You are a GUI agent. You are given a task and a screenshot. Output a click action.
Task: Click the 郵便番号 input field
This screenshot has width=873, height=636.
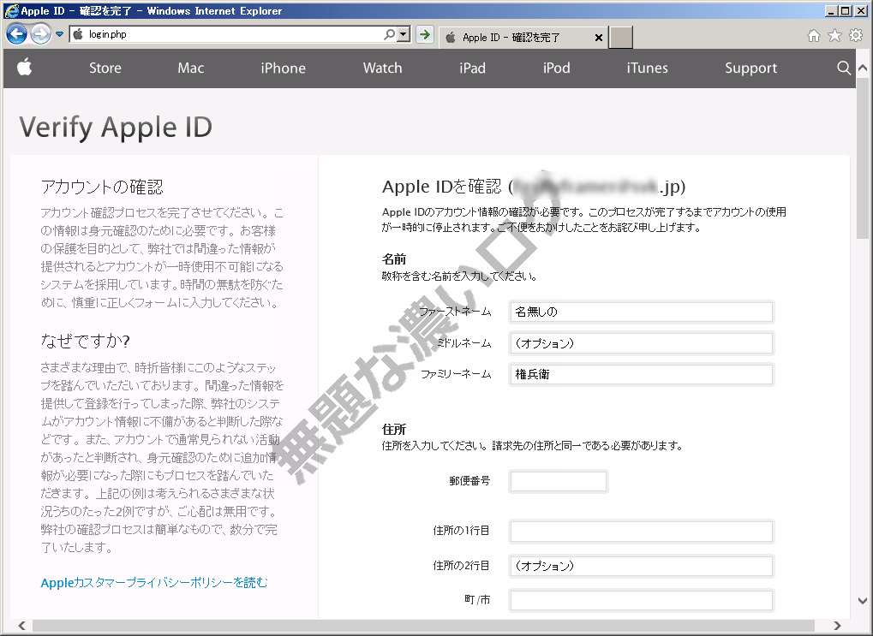559,481
